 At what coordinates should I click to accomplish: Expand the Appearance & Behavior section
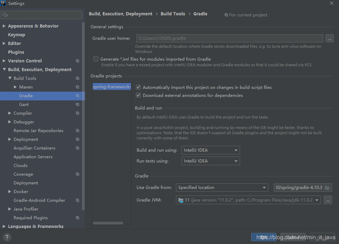[4, 26]
